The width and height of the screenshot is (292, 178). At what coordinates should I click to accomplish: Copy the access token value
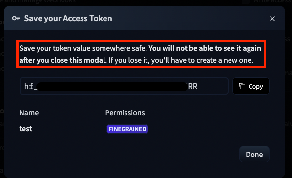pyautogui.click(x=250, y=86)
